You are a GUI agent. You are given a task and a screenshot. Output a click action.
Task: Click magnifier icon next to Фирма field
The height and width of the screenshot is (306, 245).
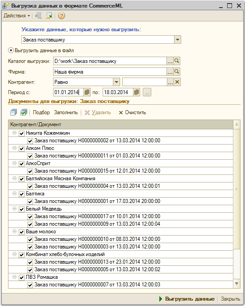[177, 72]
